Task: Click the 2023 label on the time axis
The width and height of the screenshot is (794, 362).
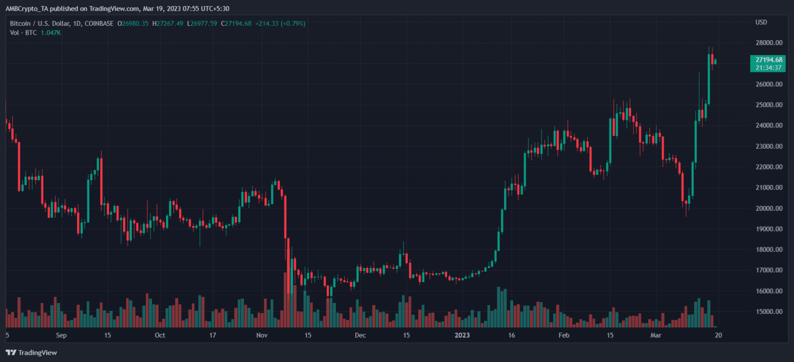Action: 462,336
